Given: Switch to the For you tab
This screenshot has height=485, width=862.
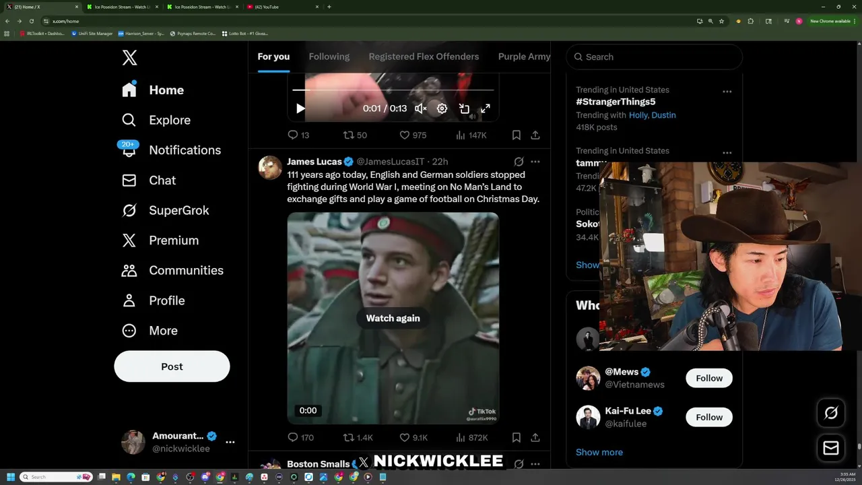Looking at the screenshot, I should click(273, 57).
